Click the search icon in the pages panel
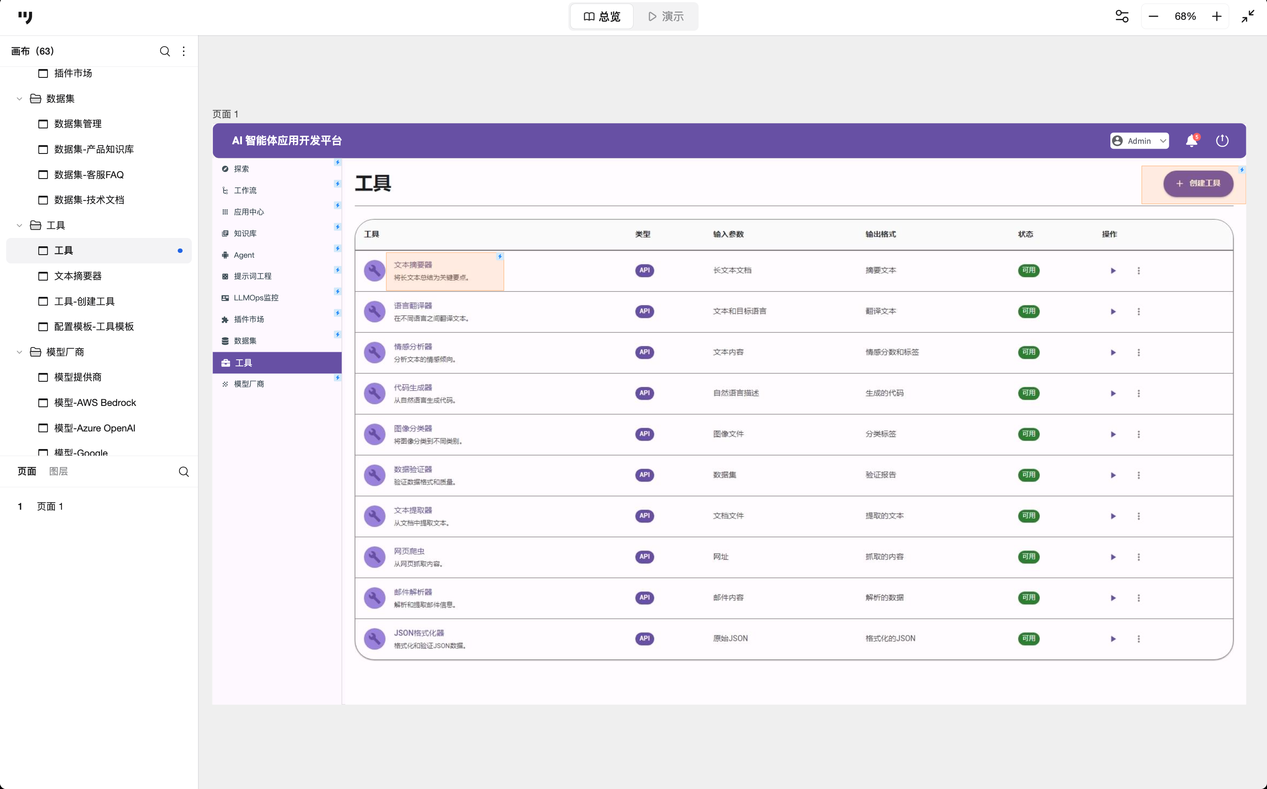Viewport: 1267px width, 789px height. [x=184, y=472]
